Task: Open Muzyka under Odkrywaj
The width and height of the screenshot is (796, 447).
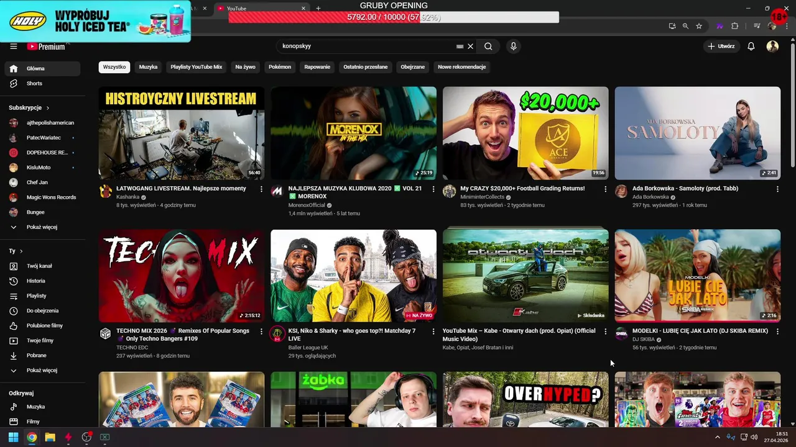Action: pyautogui.click(x=42, y=407)
